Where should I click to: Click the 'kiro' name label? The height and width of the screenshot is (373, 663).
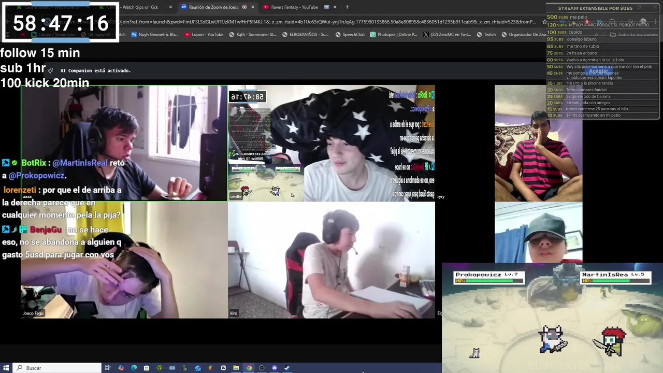point(234,313)
